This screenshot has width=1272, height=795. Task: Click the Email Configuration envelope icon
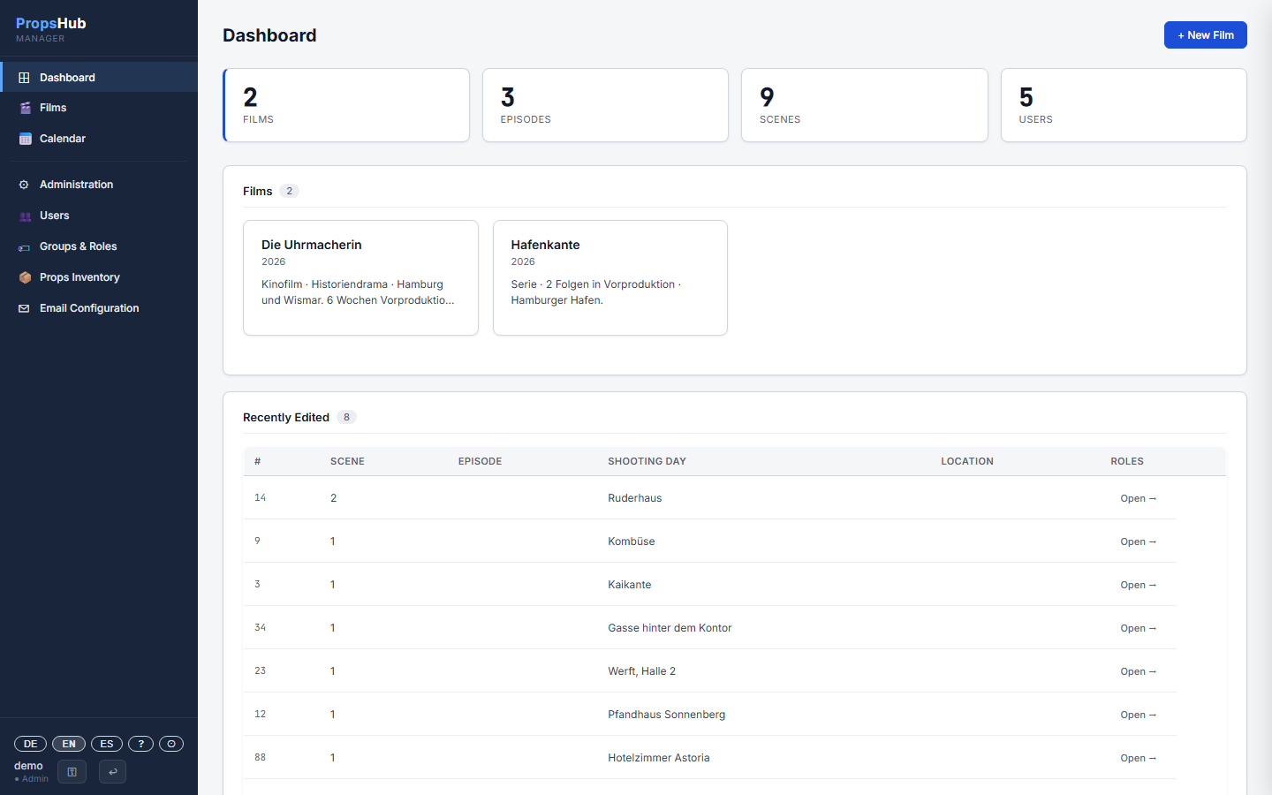tap(25, 308)
